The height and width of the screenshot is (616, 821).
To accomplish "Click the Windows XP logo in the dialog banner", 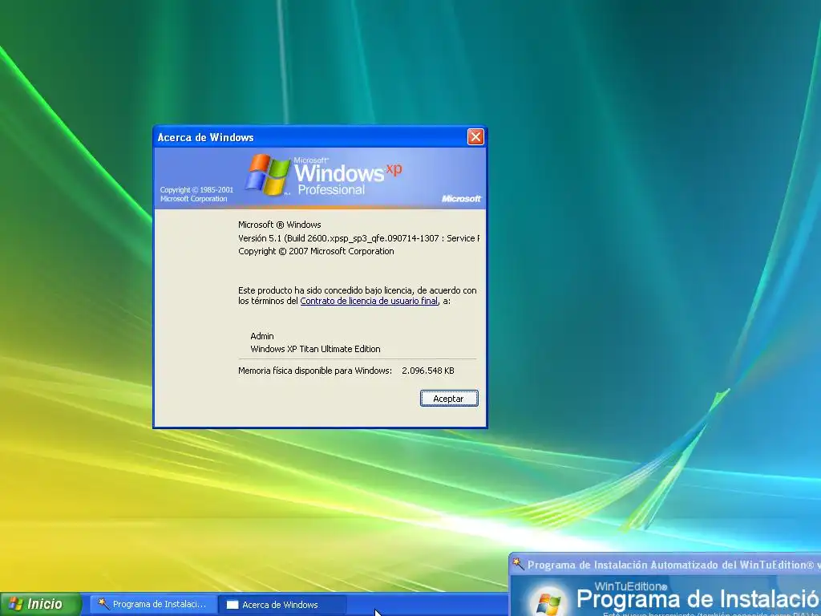I will coord(323,176).
